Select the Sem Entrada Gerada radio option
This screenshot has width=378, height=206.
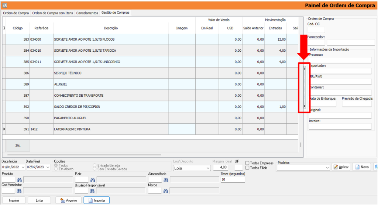coord(94,169)
